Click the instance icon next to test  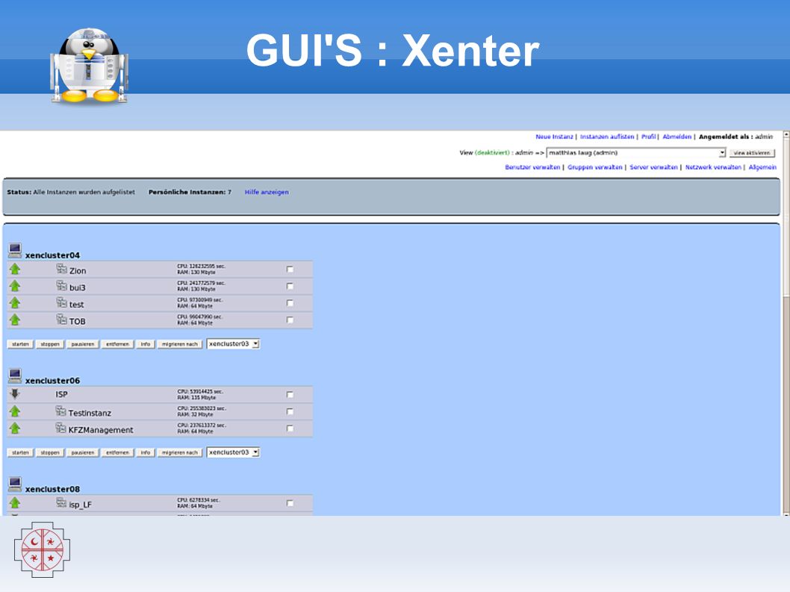61,302
